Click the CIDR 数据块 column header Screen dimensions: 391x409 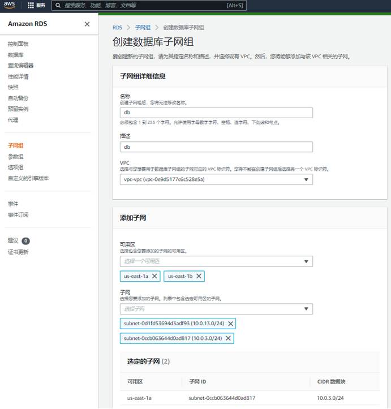331,382
